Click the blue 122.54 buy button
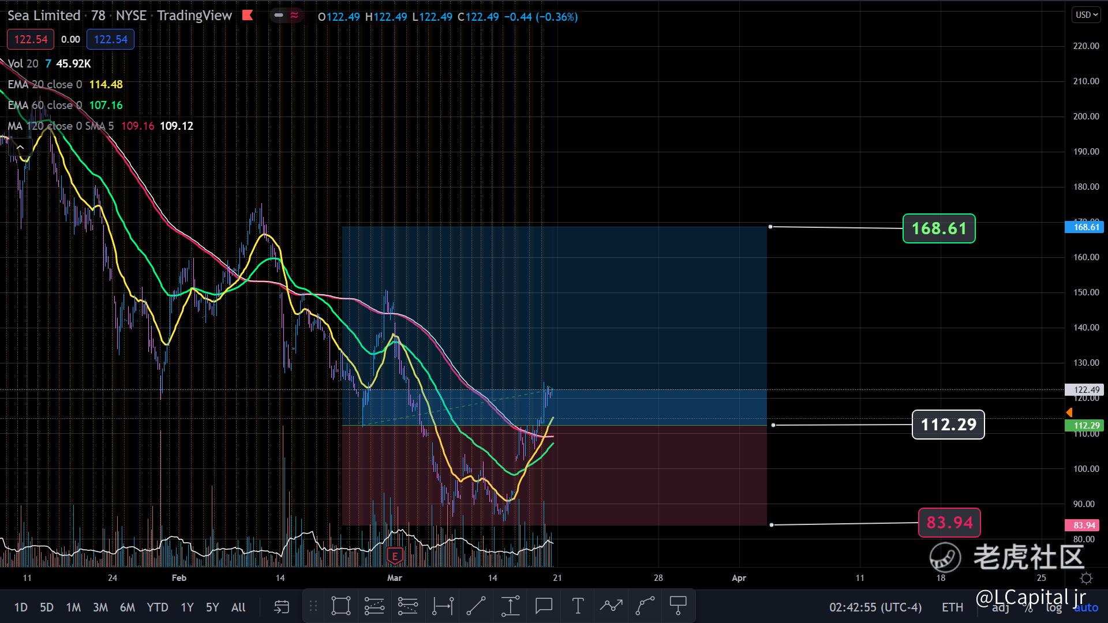Viewport: 1108px width, 623px height. (110, 39)
